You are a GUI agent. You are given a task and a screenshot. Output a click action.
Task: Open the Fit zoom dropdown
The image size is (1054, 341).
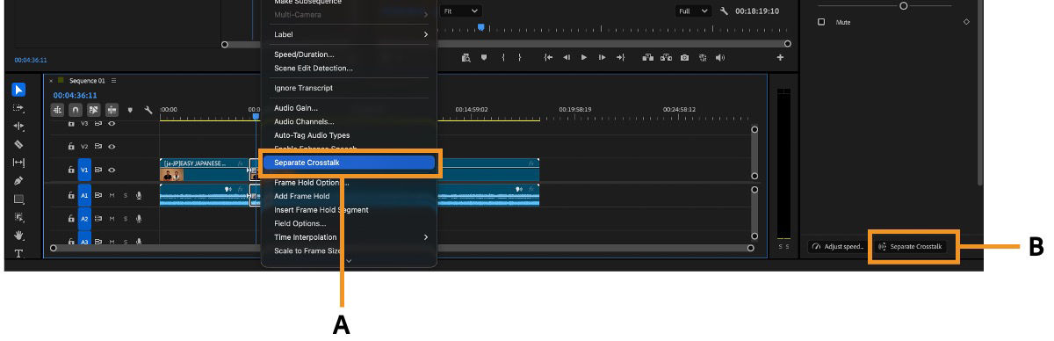461,11
